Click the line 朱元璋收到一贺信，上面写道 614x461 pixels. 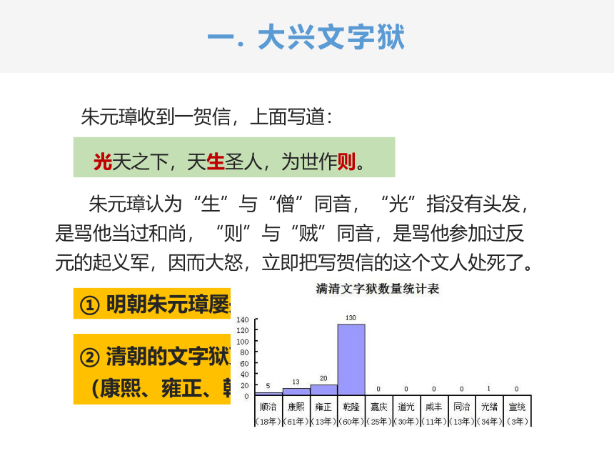[207, 117]
